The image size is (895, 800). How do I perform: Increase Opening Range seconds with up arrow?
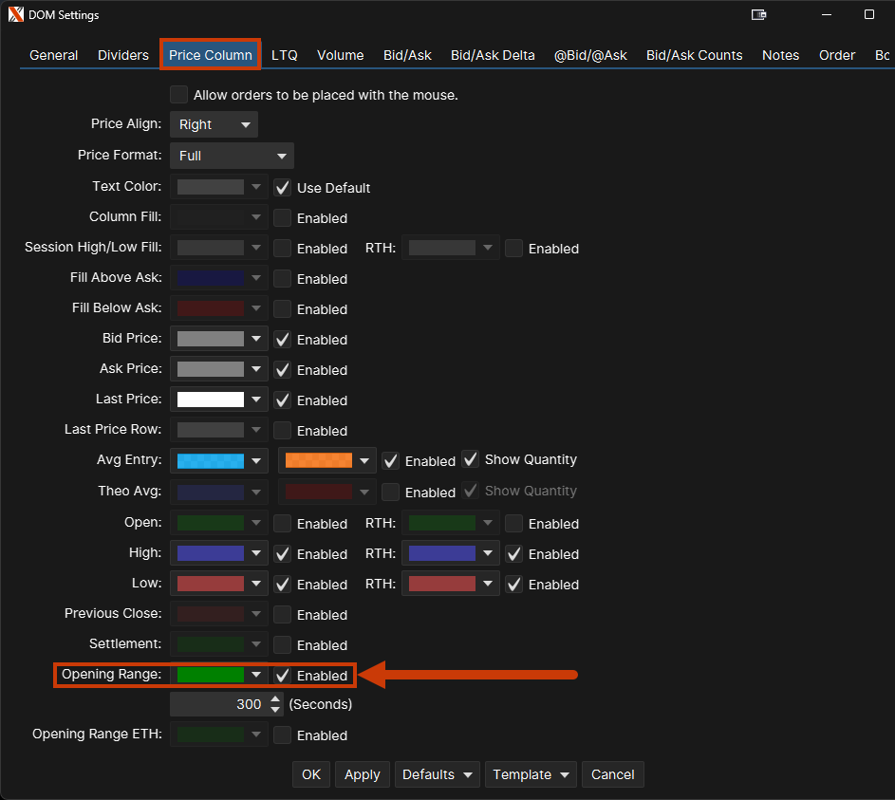pos(275,699)
